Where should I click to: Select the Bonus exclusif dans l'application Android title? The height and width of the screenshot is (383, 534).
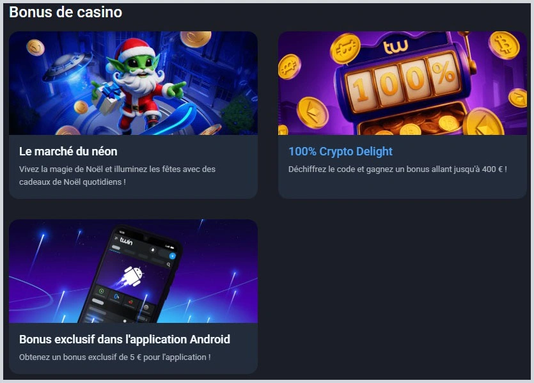point(125,340)
